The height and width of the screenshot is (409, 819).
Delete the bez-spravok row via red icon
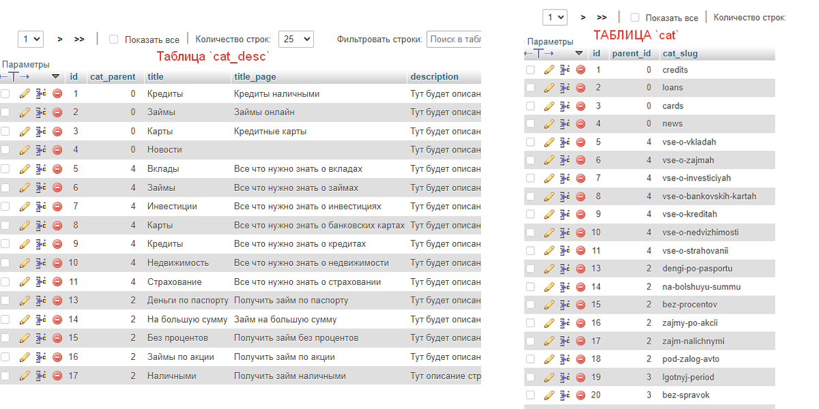581,395
